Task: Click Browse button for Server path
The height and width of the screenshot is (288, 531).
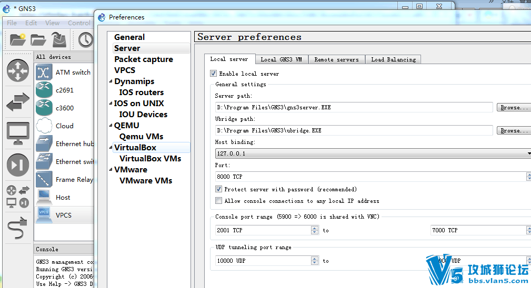Action: (514, 108)
